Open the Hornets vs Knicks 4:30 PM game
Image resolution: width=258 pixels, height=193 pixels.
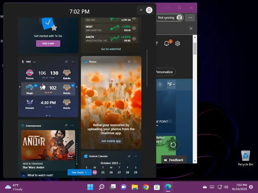tap(48, 104)
